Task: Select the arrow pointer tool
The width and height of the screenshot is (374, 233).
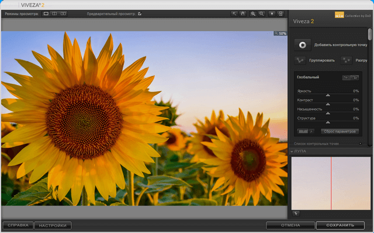Action: coord(234,13)
